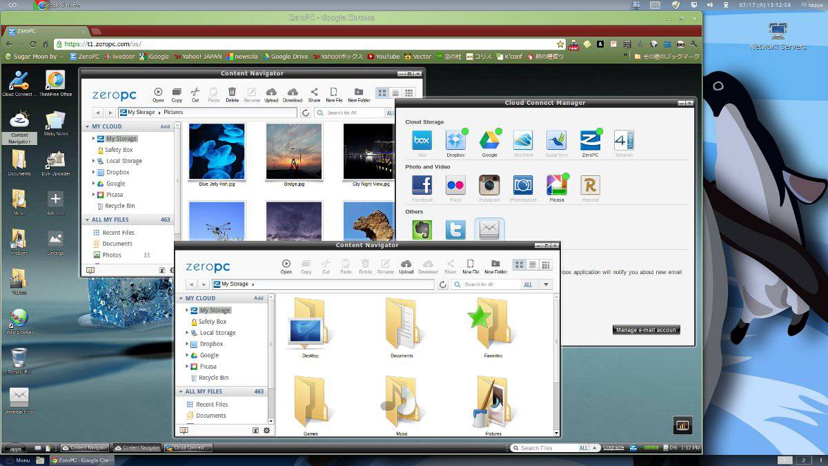Open the gear settings icon in the front Content Navigator
The width and height of the screenshot is (828, 466).
267,431
